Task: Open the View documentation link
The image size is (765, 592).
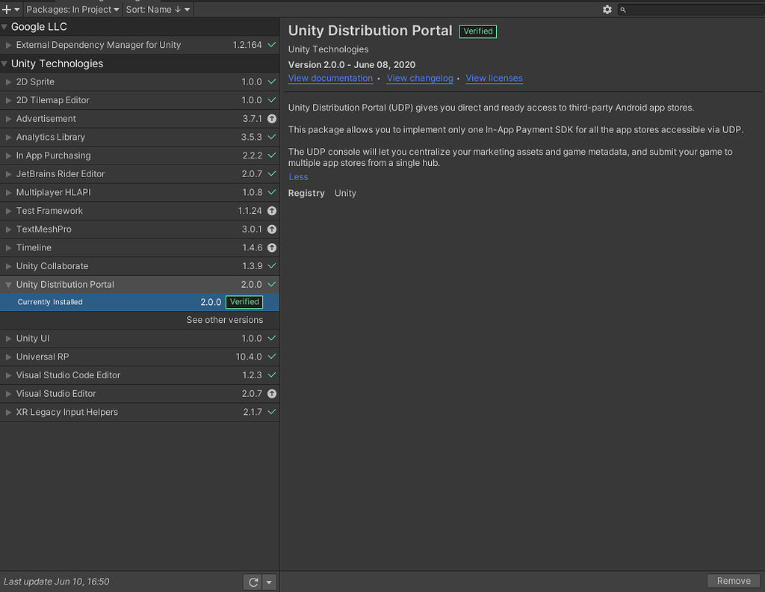Action: [330, 78]
